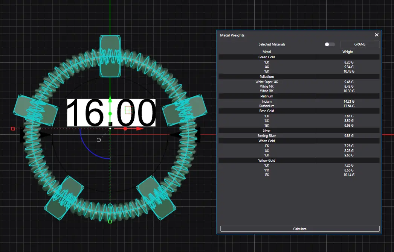Click the Weight column header
Screen dimensions: 394x252
click(x=347, y=52)
